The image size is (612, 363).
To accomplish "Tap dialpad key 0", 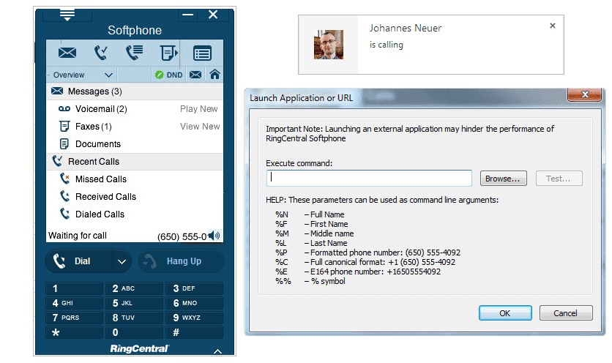I will [134, 332].
